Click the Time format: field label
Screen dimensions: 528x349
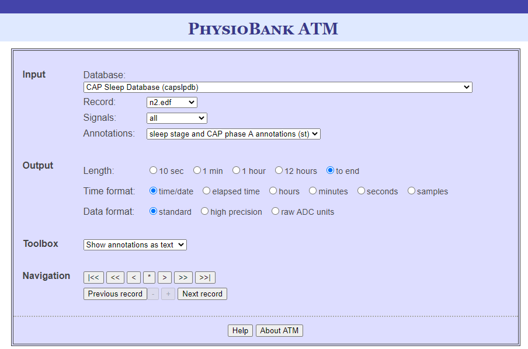click(109, 191)
